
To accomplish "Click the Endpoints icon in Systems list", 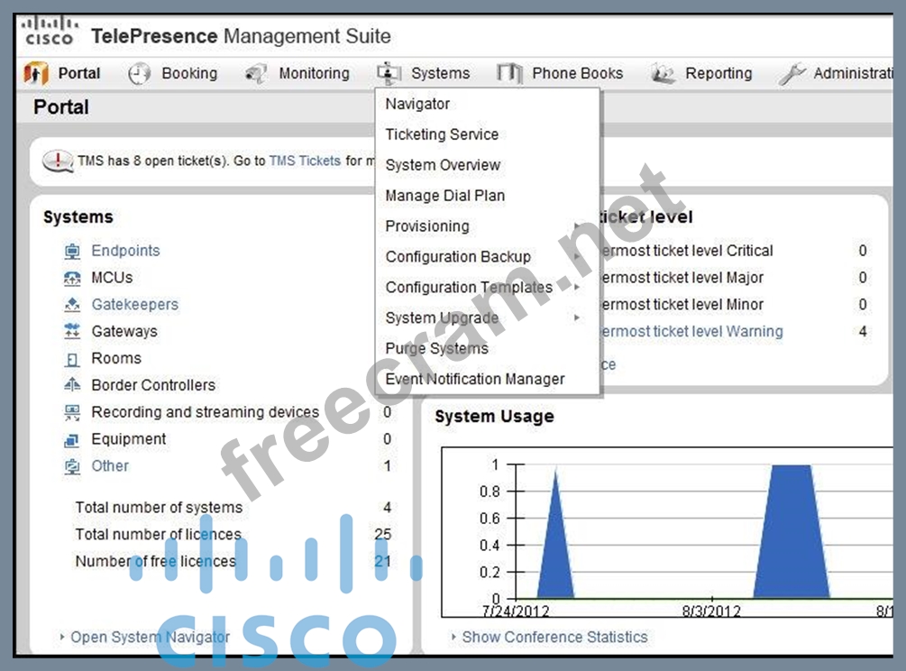I will (72, 251).
